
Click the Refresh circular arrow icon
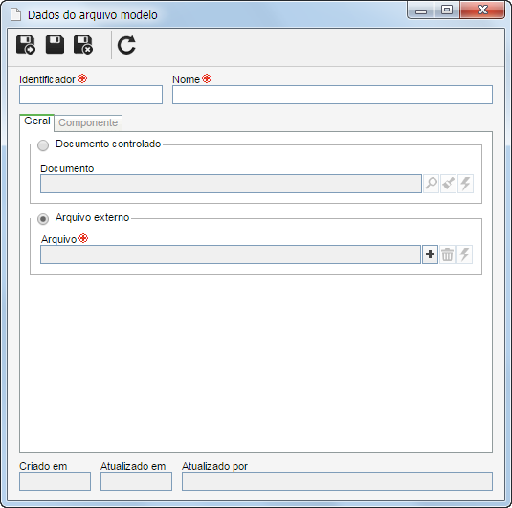click(126, 45)
